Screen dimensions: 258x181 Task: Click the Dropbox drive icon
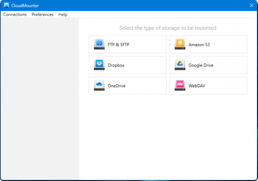click(99, 65)
